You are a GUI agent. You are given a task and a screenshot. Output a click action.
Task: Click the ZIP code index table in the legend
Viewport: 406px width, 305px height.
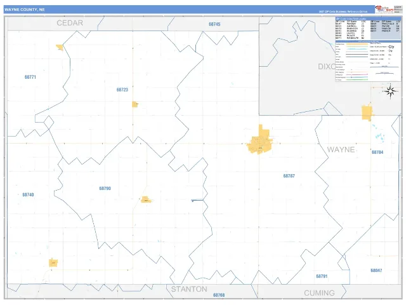[x=368, y=29]
